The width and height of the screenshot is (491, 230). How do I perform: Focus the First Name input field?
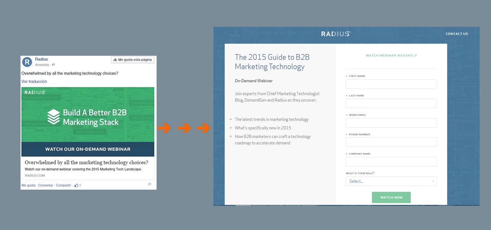pyautogui.click(x=391, y=84)
